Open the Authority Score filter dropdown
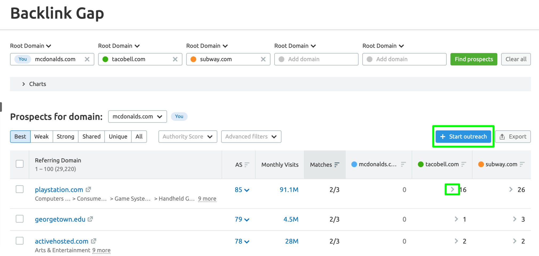Image resolution: width=539 pixels, height=256 pixels. point(188,137)
